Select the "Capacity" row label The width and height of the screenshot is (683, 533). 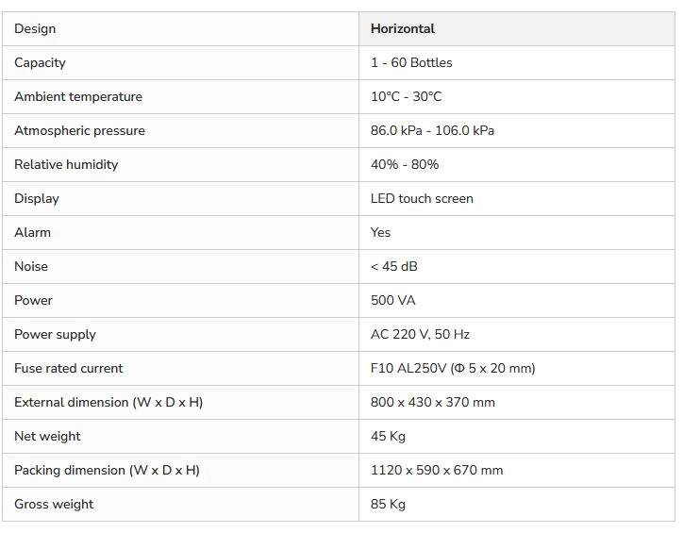pos(40,63)
